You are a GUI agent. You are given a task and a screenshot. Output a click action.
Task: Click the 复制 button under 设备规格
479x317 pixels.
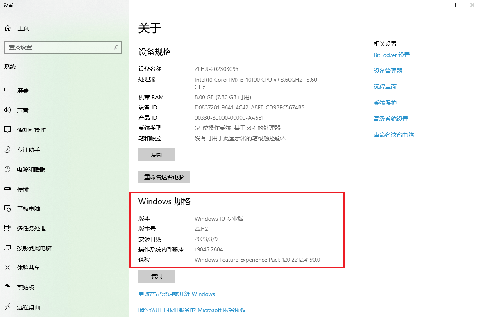tap(157, 155)
